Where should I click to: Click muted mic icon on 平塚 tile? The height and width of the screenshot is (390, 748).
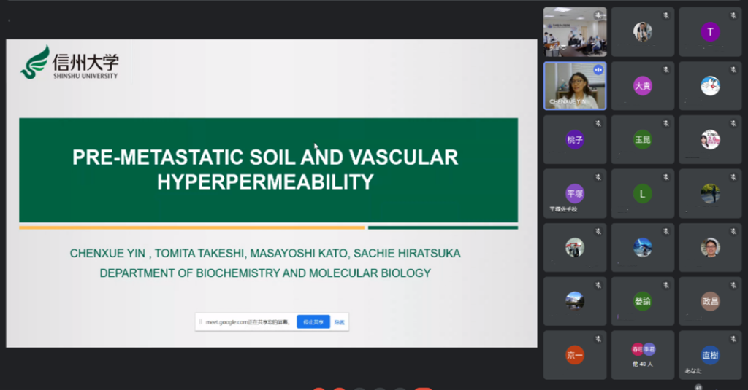coord(598,176)
